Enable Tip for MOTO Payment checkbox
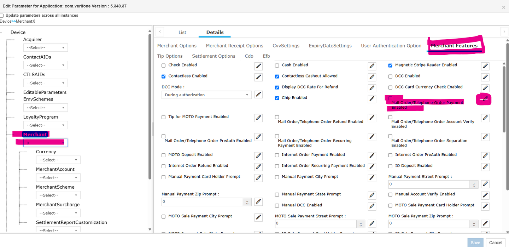 click(x=163, y=117)
